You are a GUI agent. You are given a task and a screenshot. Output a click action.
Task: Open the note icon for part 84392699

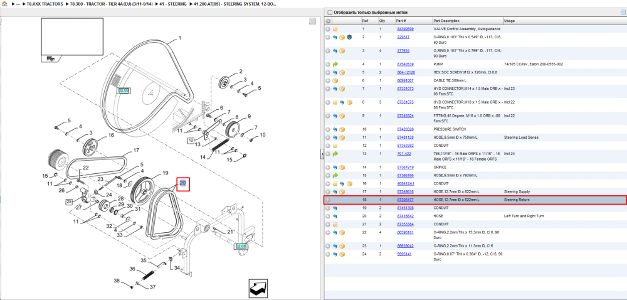click(335, 29)
